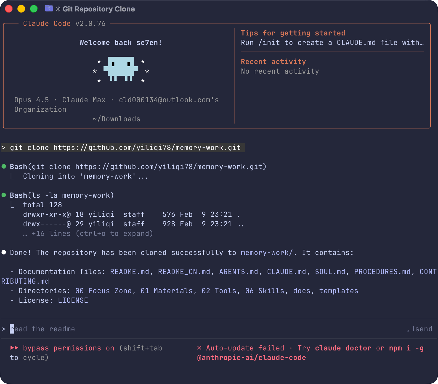
Task: Click the 'Welcome back se7en!' greeting
Action: (x=121, y=43)
